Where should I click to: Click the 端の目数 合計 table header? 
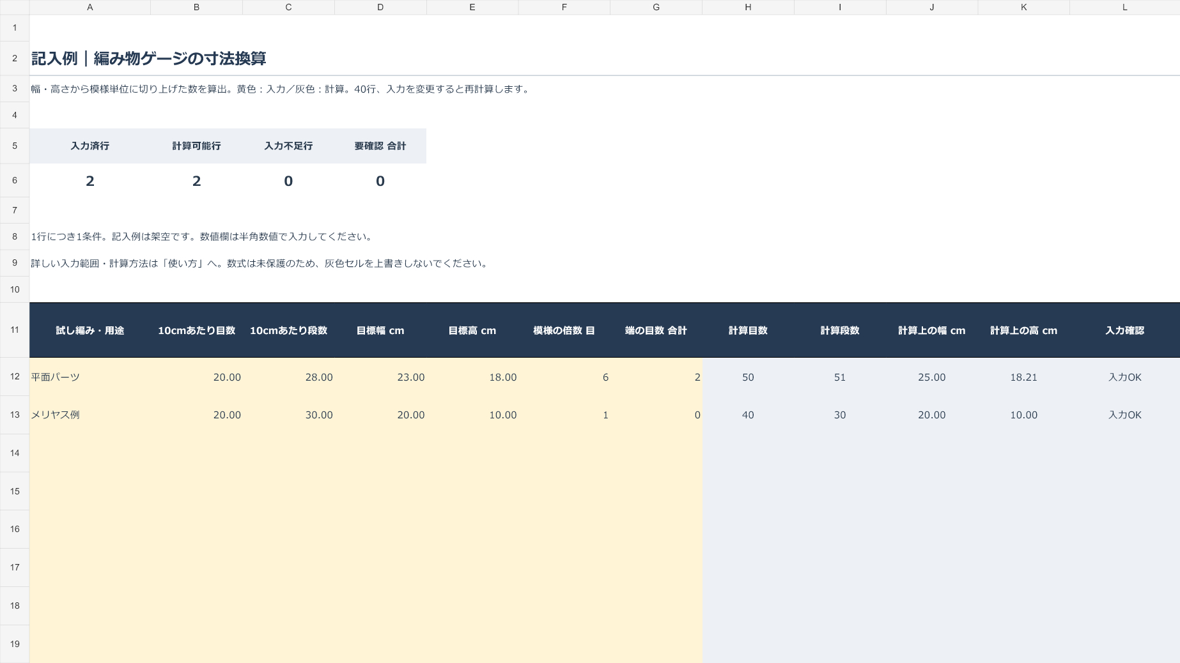pyautogui.click(x=656, y=331)
